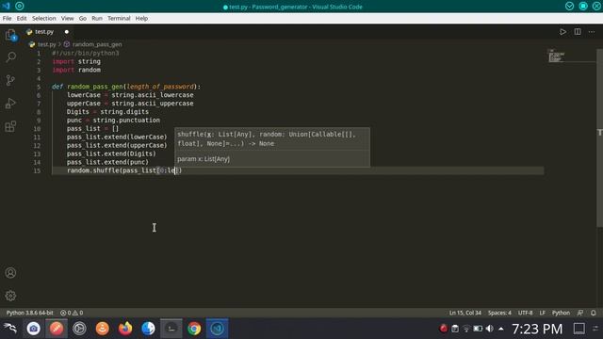The height and width of the screenshot is (339, 603).
Task: Click the editor vertical scrollbar
Action: (x=599, y=138)
